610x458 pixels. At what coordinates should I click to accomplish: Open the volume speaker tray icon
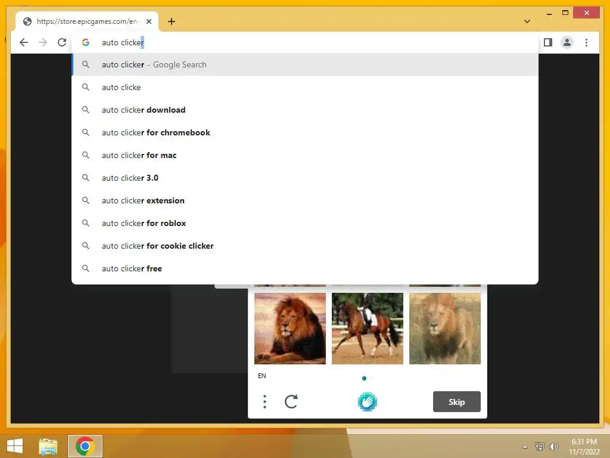coord(553,446)
